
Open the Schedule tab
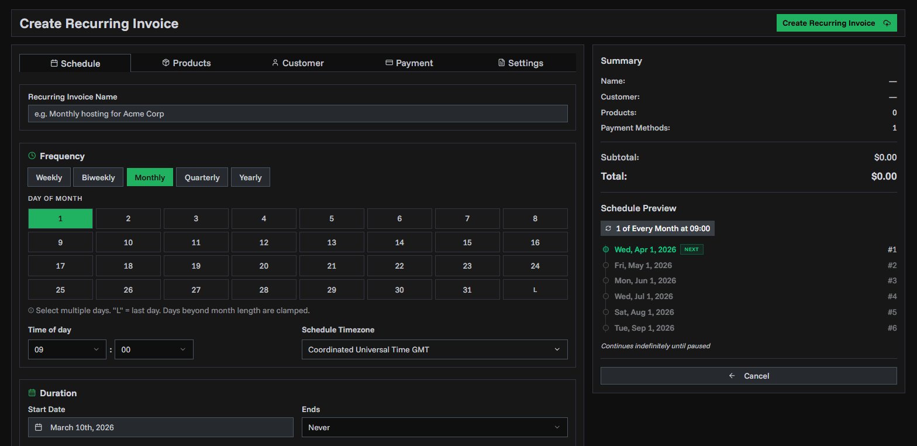(x=75, y=63)
